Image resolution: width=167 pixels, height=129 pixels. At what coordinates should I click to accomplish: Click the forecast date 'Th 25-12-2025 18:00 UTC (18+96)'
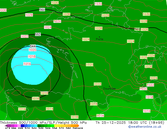coord(130,123)
